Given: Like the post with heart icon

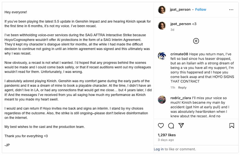Looking at the screenshot, I should (161, 126).
